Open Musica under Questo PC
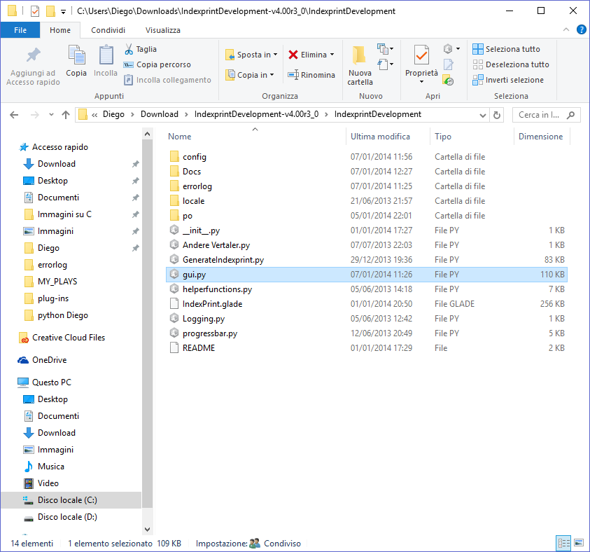This screenshot has height=552, width=590. pyautogui.click(x=44, y=467)
